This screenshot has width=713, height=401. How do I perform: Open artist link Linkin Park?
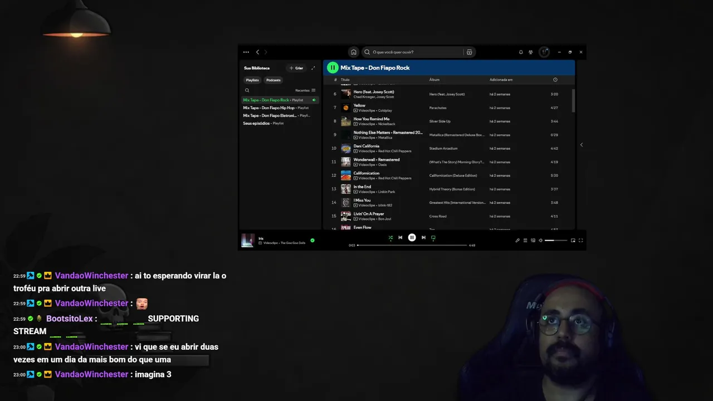(x=387, y=192)
